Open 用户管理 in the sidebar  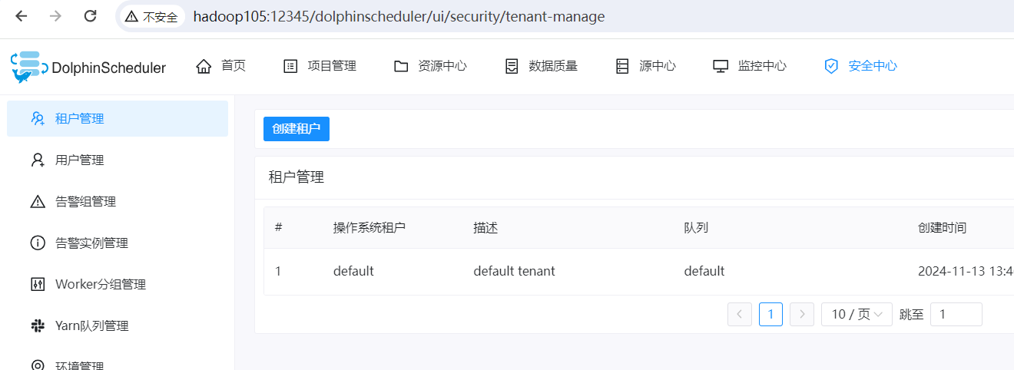tap(118, 160)
